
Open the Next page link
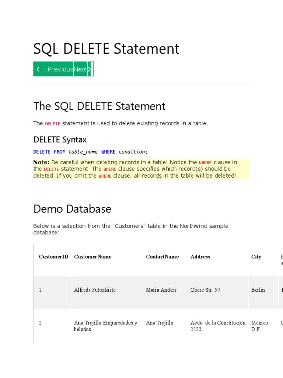80,69
